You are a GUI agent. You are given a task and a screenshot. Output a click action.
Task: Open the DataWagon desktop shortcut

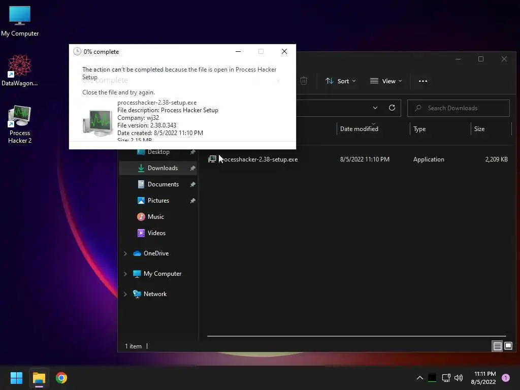coord(20,70)
